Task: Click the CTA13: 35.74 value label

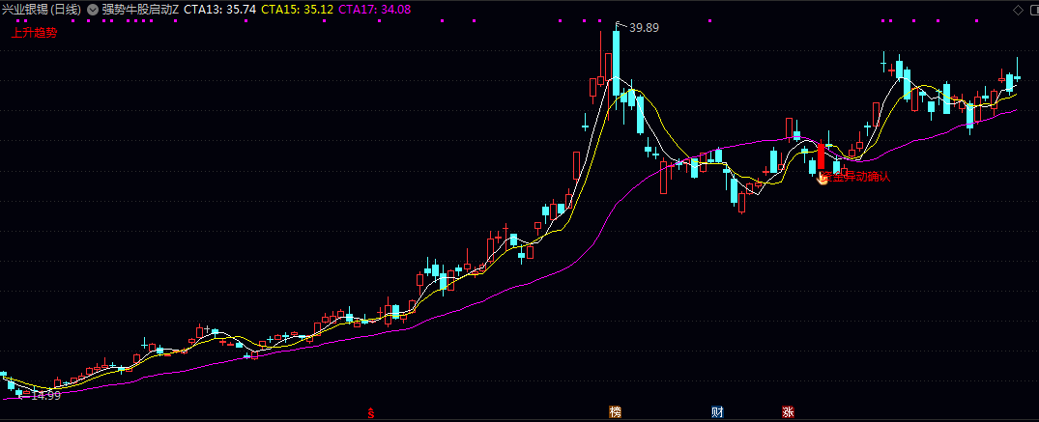Action: 220,10
